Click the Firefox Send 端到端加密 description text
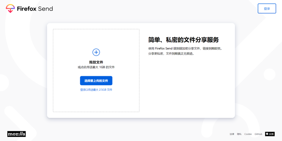Image resolution: width=282 pixels, height=141 pixels. click(x=185, y=49)
